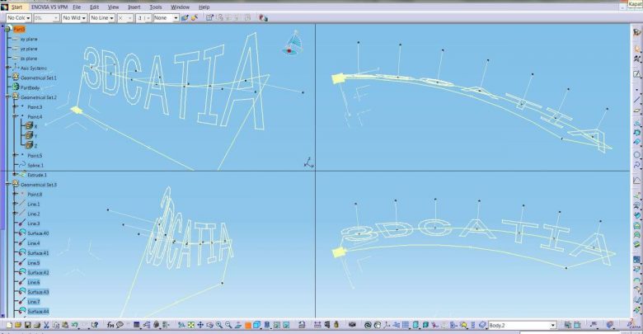Open the transparency percentage dropdown
The height and width of the screenshot is (334, 643).
coord(46,17)
